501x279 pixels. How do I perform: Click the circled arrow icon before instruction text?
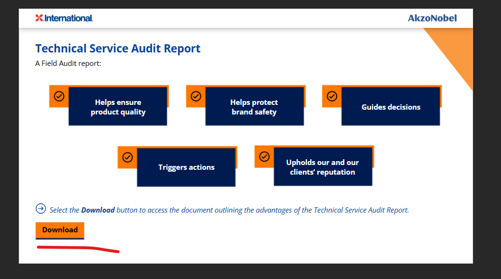pyautogui.click(x=41, y=209)
